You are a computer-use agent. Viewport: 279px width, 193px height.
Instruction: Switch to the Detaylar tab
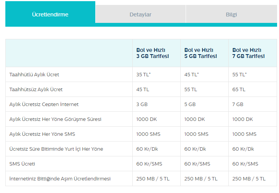tap(141, 14)
